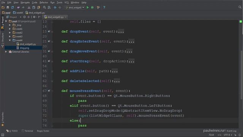
Task: Click the editor vertical scrollbar
Action: click(241, 75)
